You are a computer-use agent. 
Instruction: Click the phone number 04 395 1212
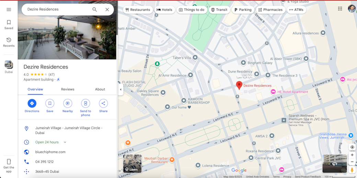click(44, 162)
